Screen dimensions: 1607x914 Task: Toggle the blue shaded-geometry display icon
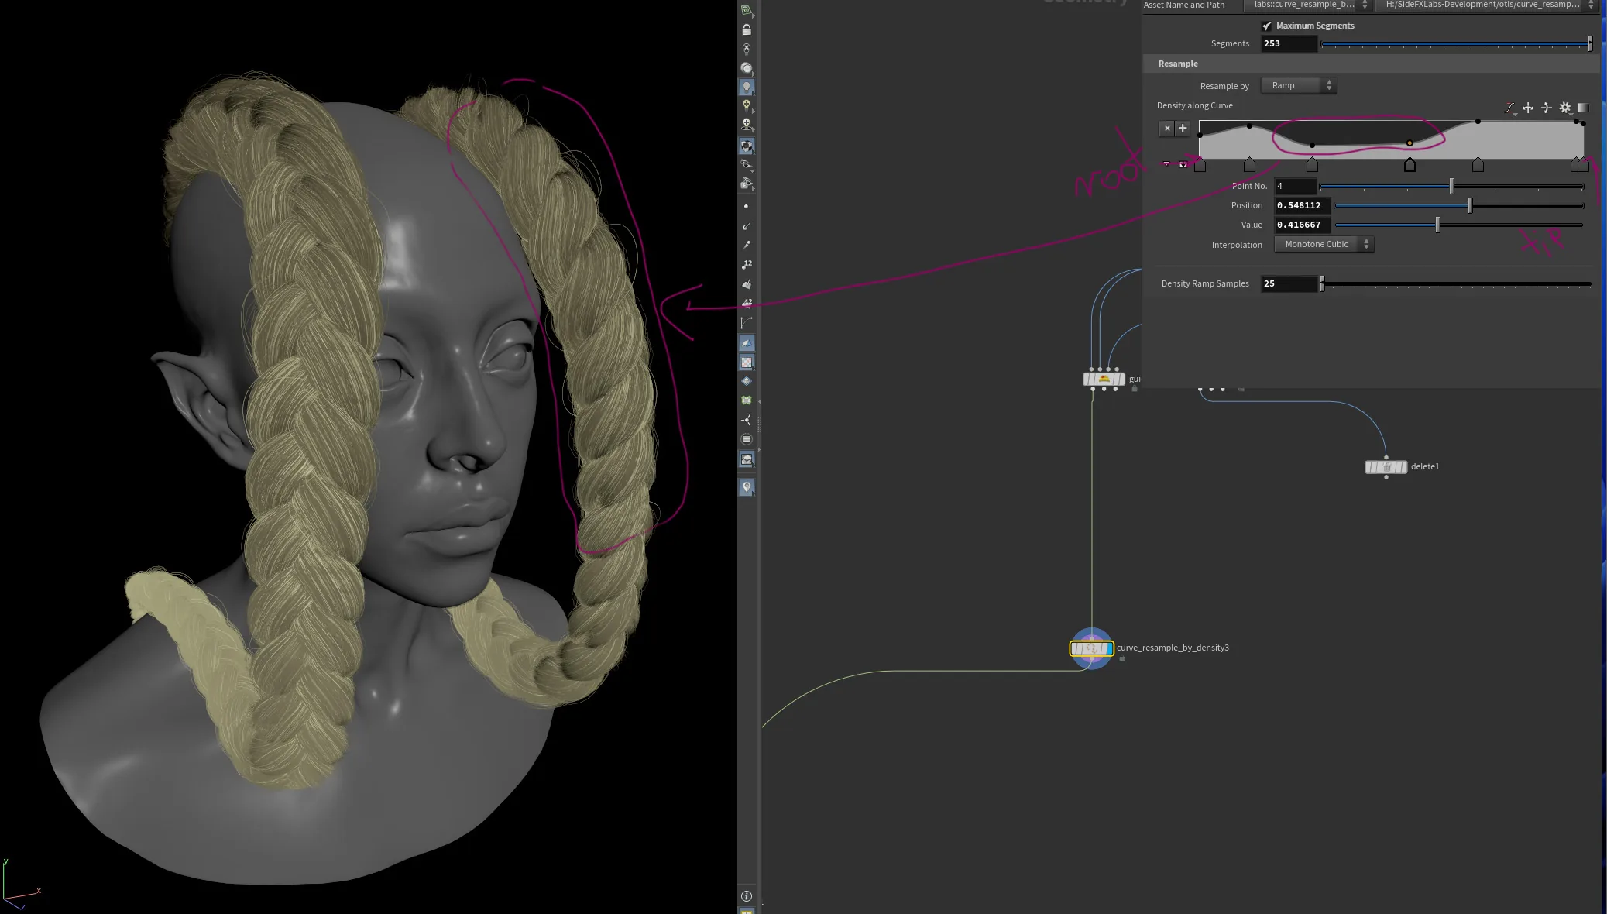747,342
